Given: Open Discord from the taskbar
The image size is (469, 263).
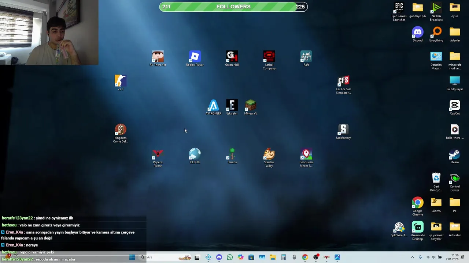Looking at the screenshot, I should coord(219,258).
